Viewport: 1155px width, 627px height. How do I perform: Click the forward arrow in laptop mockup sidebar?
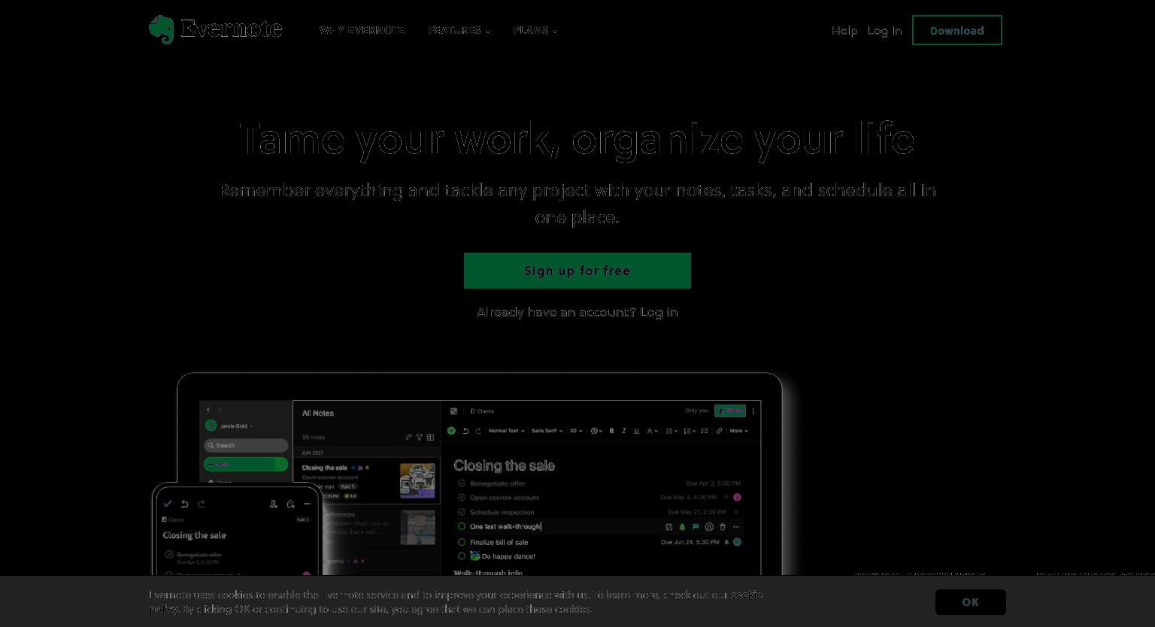point(220,410)
